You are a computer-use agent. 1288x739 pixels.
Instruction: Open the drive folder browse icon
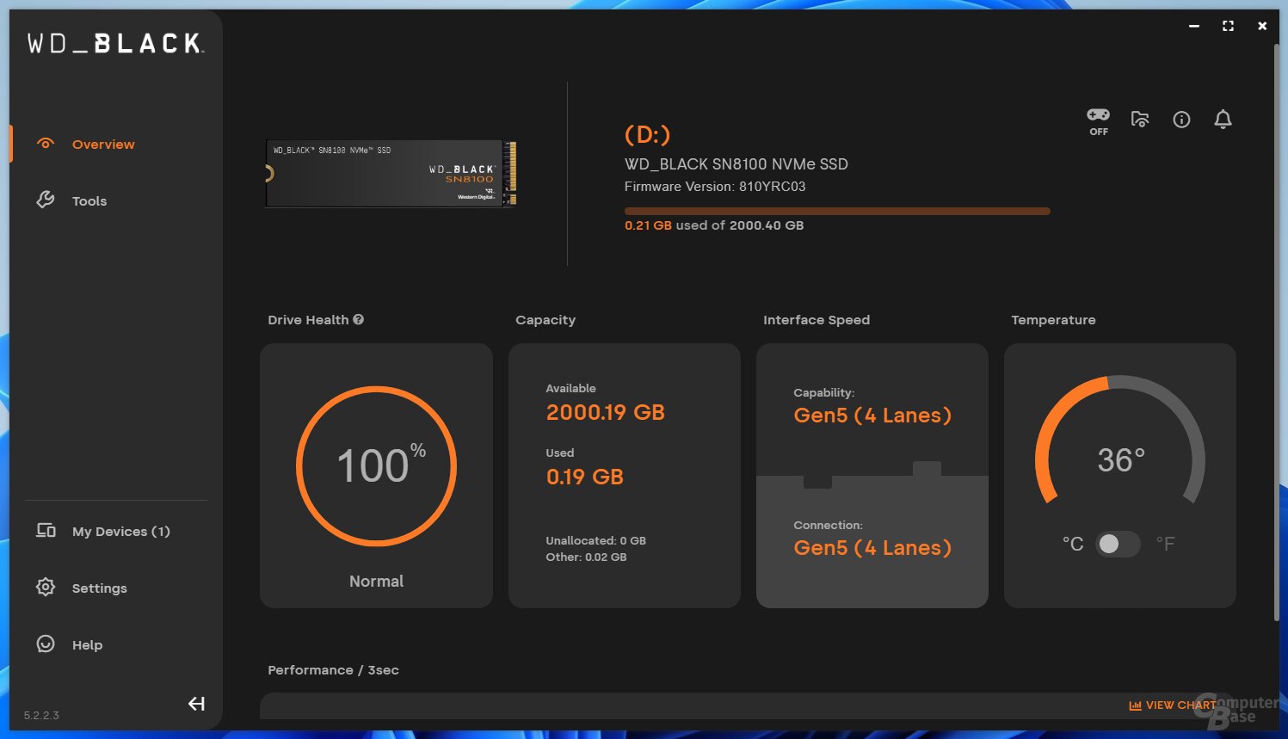coord(1140,120)
